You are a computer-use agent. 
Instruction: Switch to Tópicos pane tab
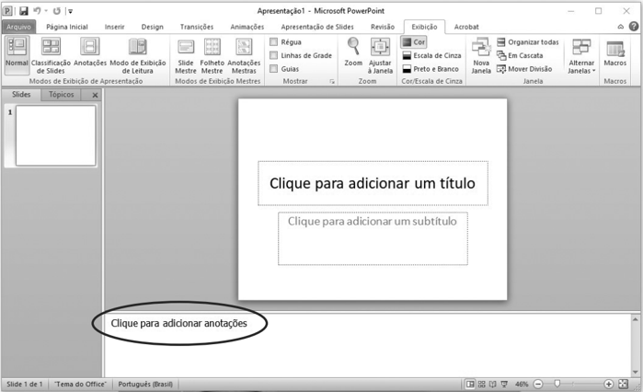click(61, 95)
